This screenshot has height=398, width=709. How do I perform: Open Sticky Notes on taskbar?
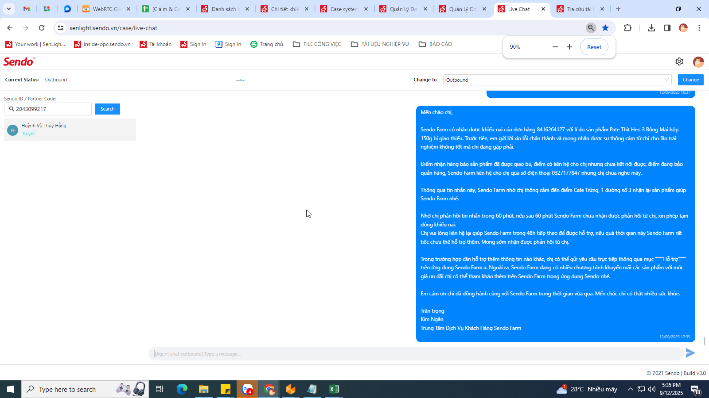click(226, 389)
